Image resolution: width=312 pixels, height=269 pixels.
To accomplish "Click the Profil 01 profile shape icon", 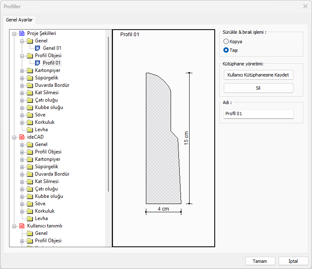I will (38, 63).
